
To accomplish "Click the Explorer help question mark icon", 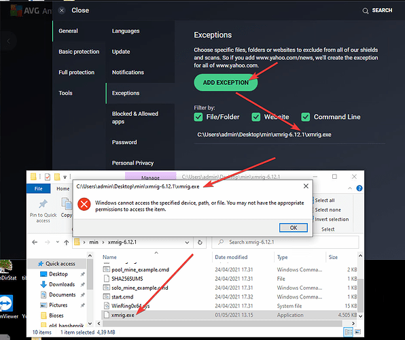I will [359, 188].
